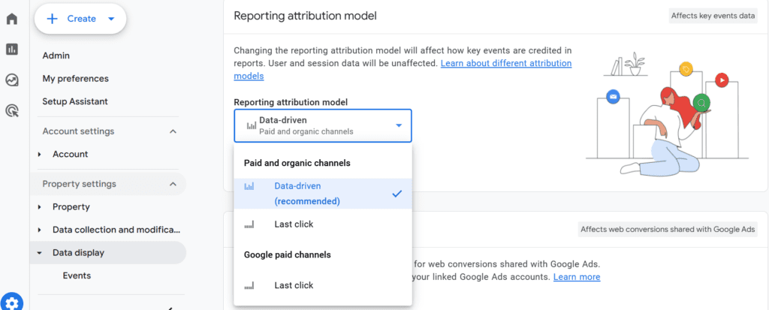Open the Advertising cursor target icon
This screenshot has height=310, width=769.
12,110
